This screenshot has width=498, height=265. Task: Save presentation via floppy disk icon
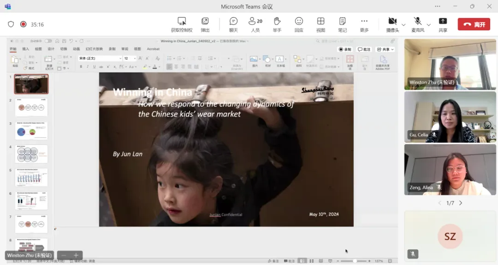coord(64,41)
